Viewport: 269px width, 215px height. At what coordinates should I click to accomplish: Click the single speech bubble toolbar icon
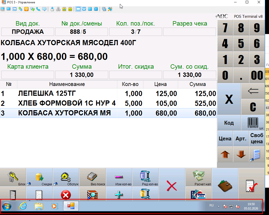(x=44, y=9)
